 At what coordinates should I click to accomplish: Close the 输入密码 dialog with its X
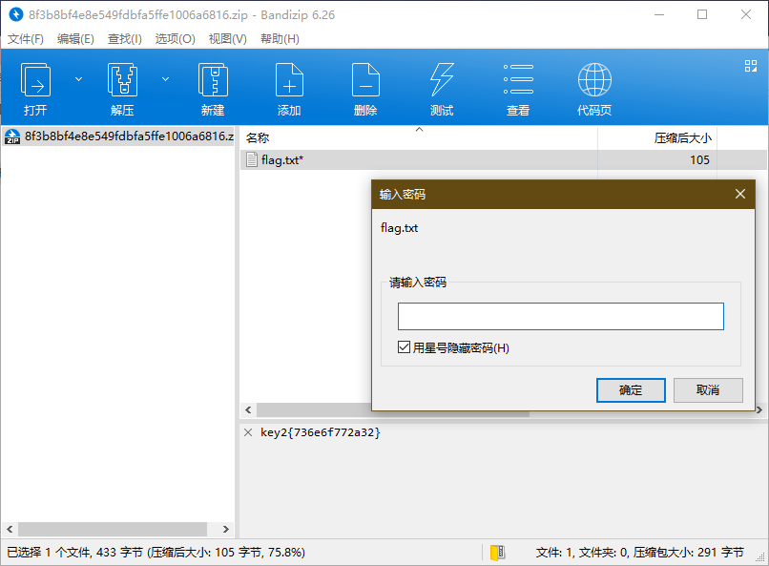tap(740, 194)
